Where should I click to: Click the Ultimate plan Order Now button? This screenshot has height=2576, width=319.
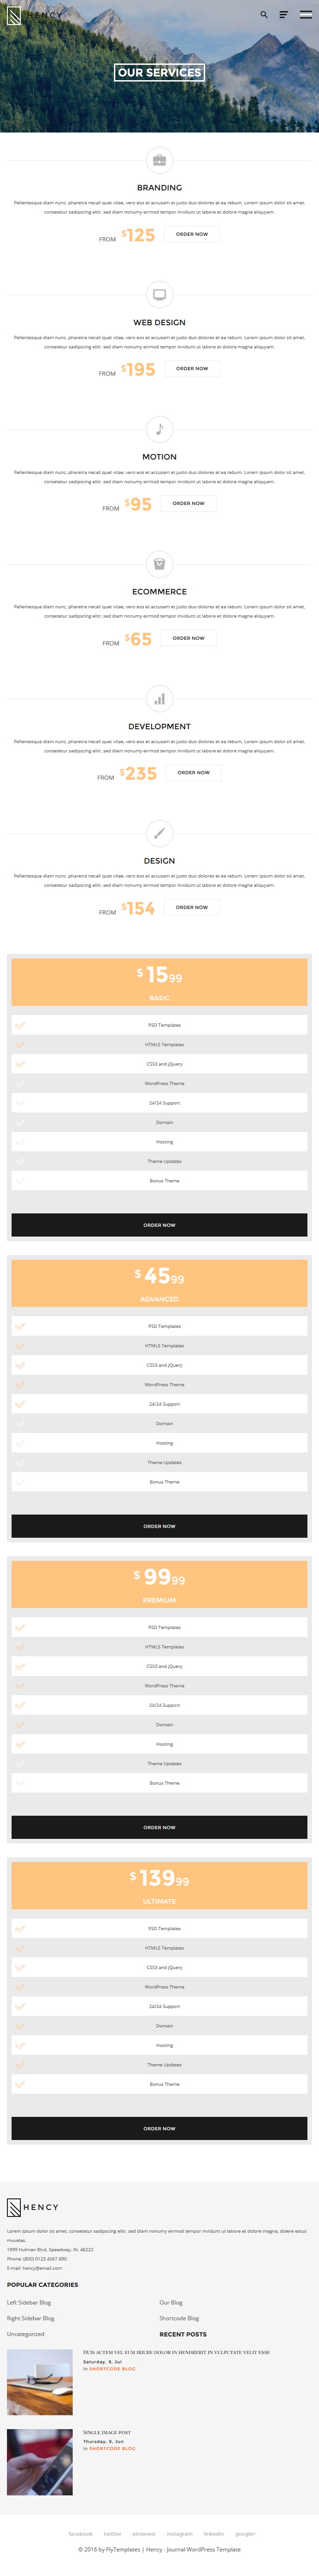[159, 2128]
